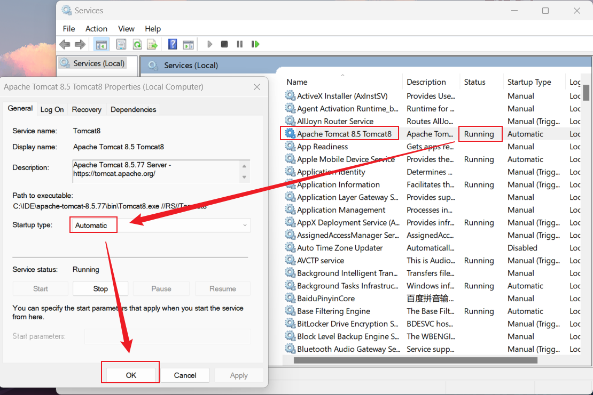Click the Stop Service square icon

[x=224, y=44]
